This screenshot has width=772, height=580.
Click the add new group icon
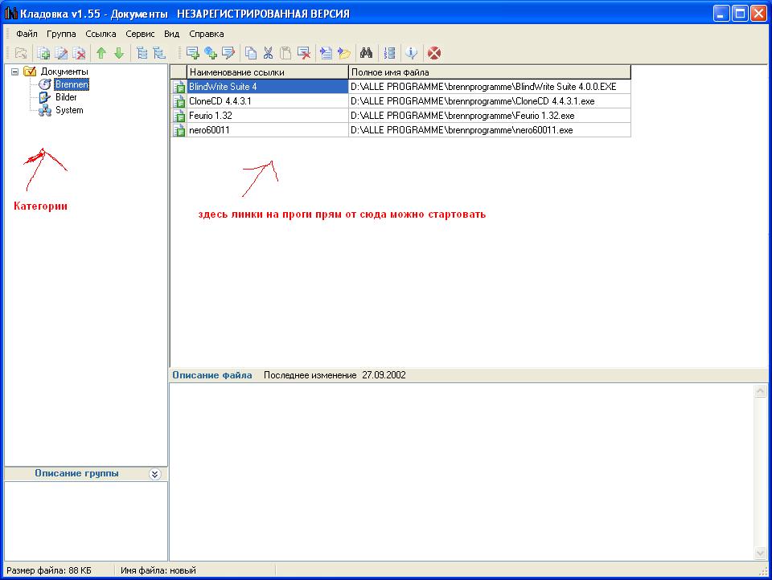[x=43, y=53]
